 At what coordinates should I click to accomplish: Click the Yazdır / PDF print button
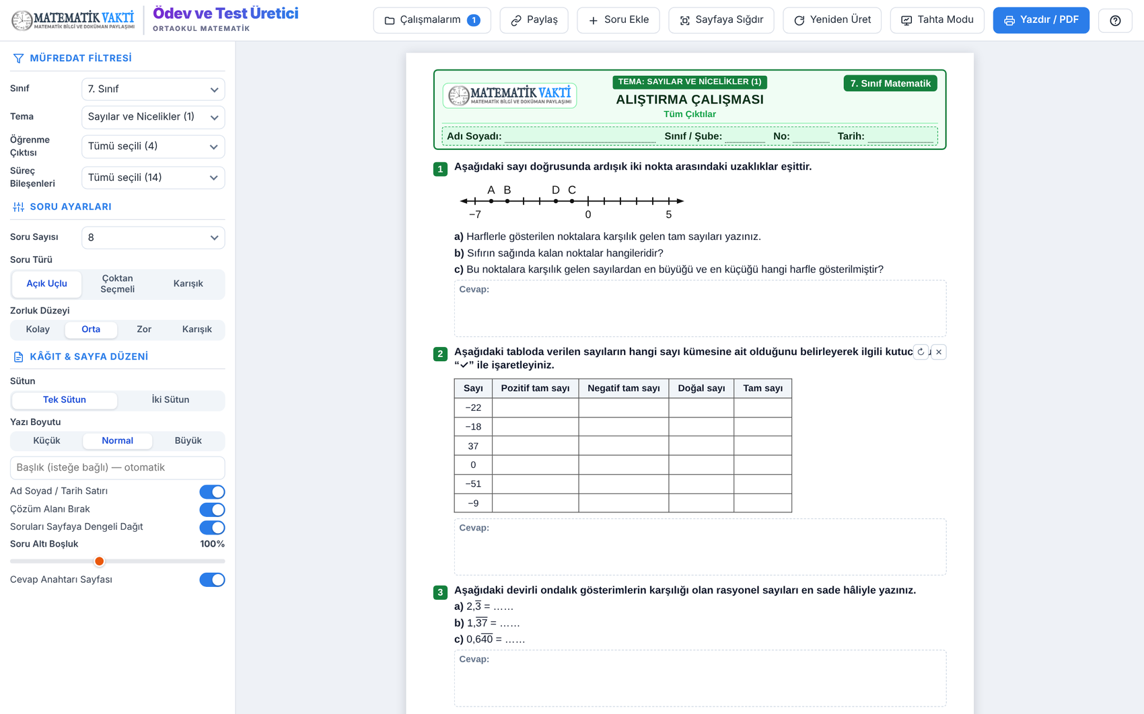[x=1041, y=20]
